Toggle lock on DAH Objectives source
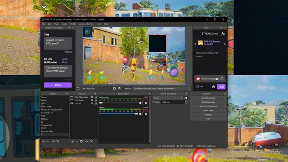Screen dimensions: 288x162 click(96, 97)
